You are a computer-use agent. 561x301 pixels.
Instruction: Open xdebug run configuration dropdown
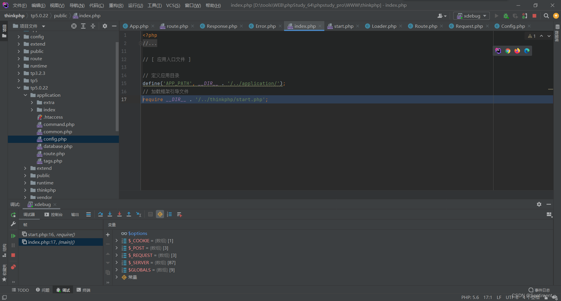point(471,16)
